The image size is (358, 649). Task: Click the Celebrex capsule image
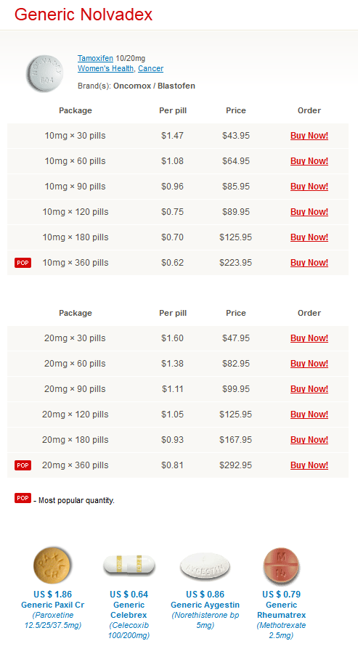129,566
